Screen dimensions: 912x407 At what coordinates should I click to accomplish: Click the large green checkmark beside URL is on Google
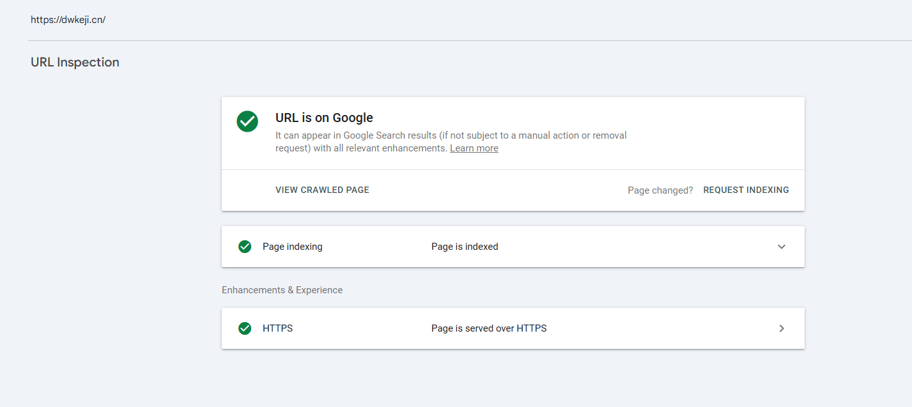click(x=247, y=121)
